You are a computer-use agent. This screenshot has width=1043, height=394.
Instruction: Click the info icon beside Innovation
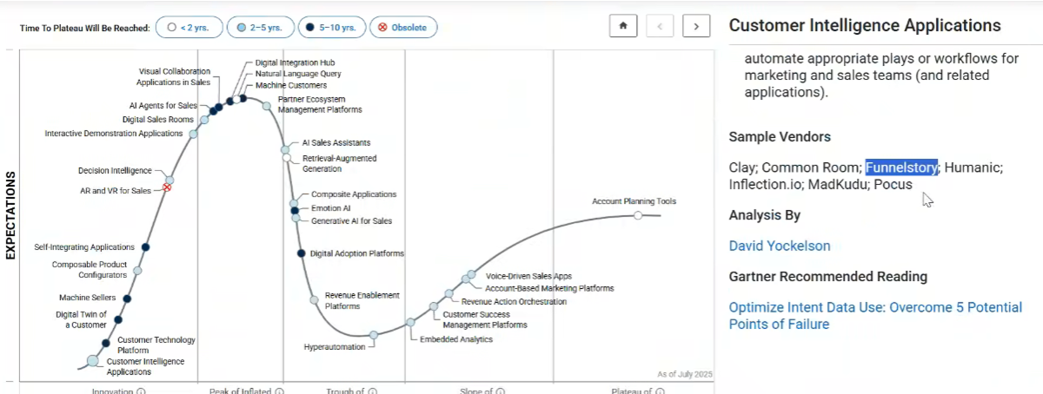tap(141, 391)
